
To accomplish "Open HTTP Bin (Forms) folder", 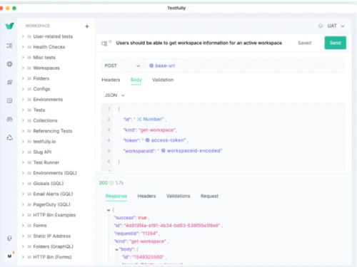I will [x=52, y=257].
